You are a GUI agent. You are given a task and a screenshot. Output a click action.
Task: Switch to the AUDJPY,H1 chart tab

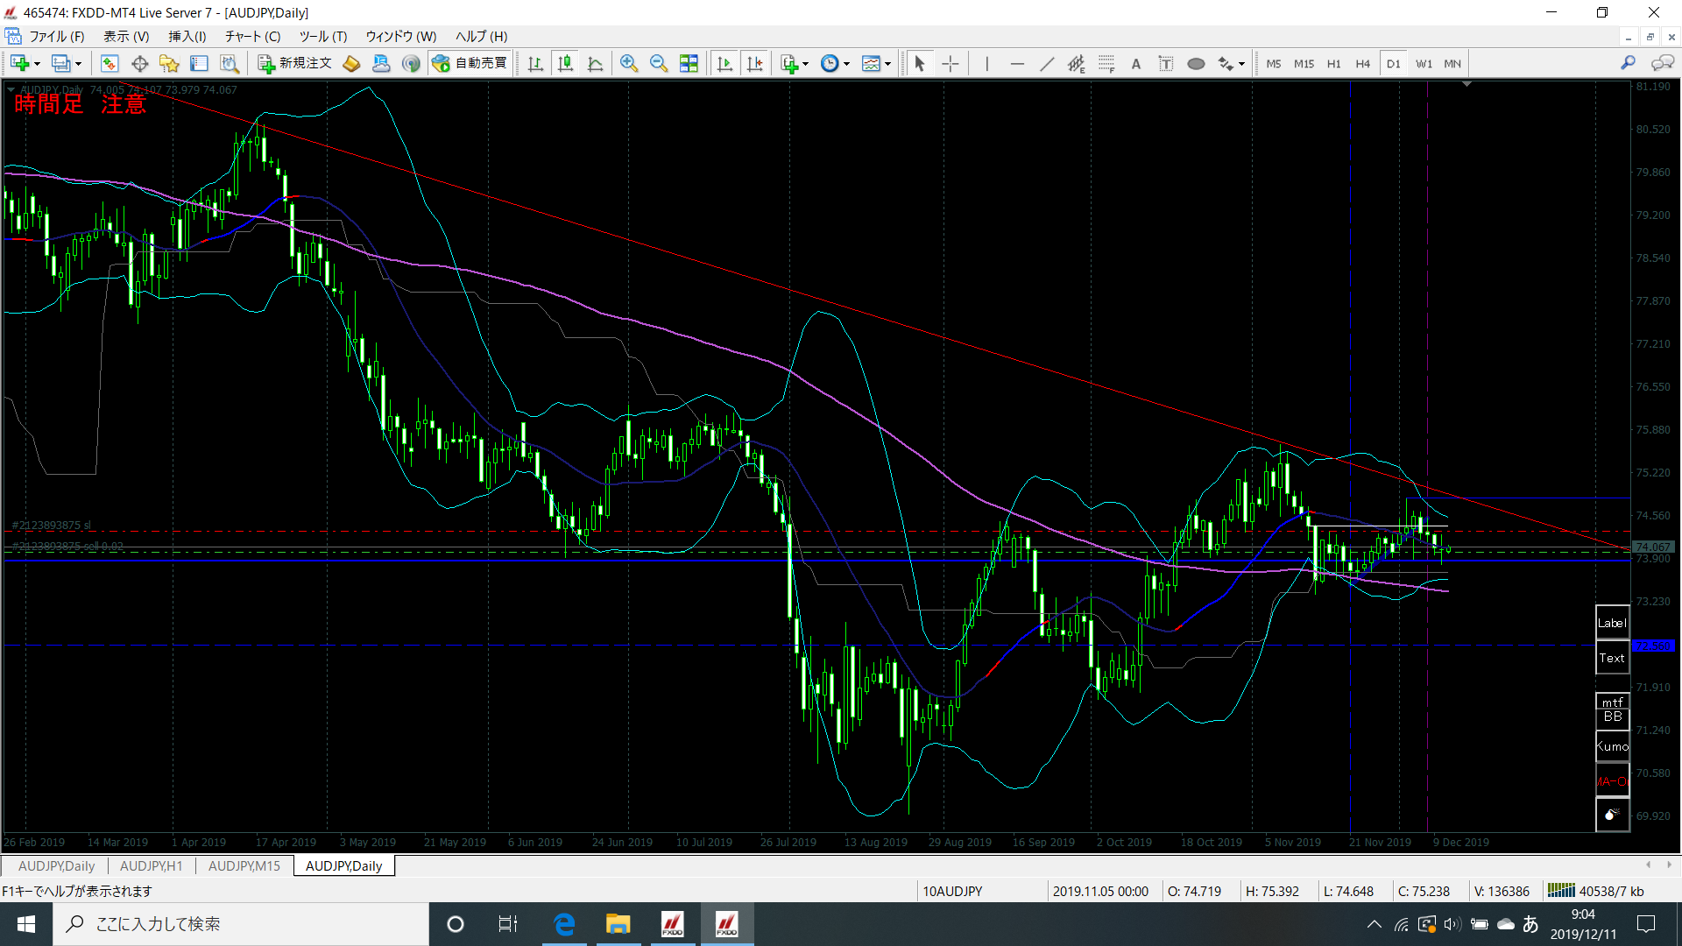[152, 865]
